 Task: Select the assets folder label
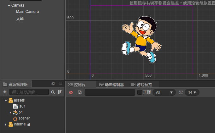coord(19,100)
